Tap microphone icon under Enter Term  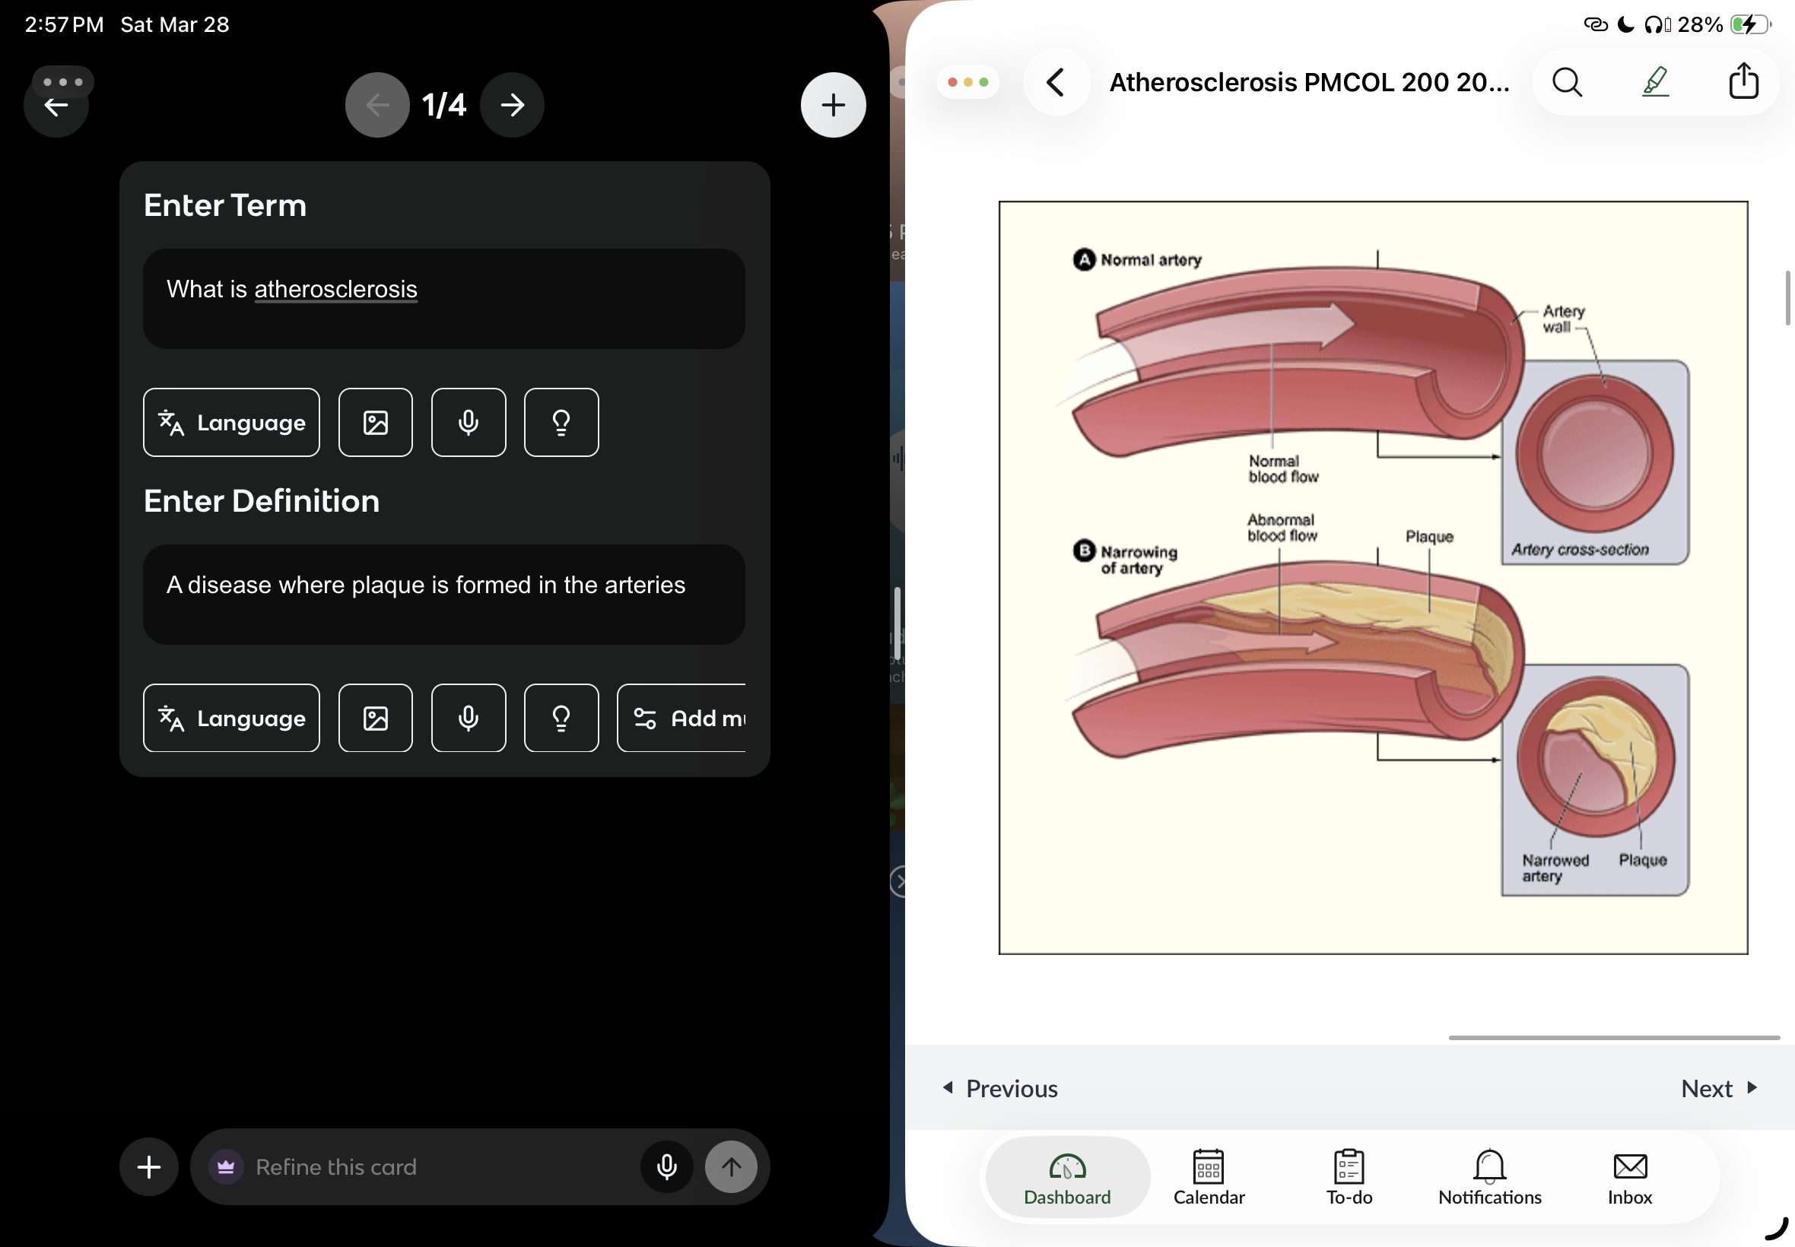(x=468, y=423)
